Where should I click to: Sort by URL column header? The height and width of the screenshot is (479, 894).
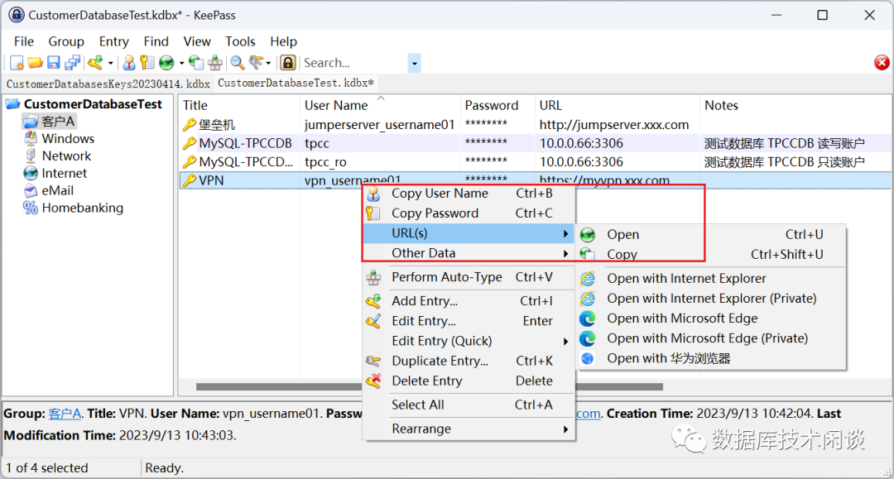pyautogui.click(x=618, y=105)
